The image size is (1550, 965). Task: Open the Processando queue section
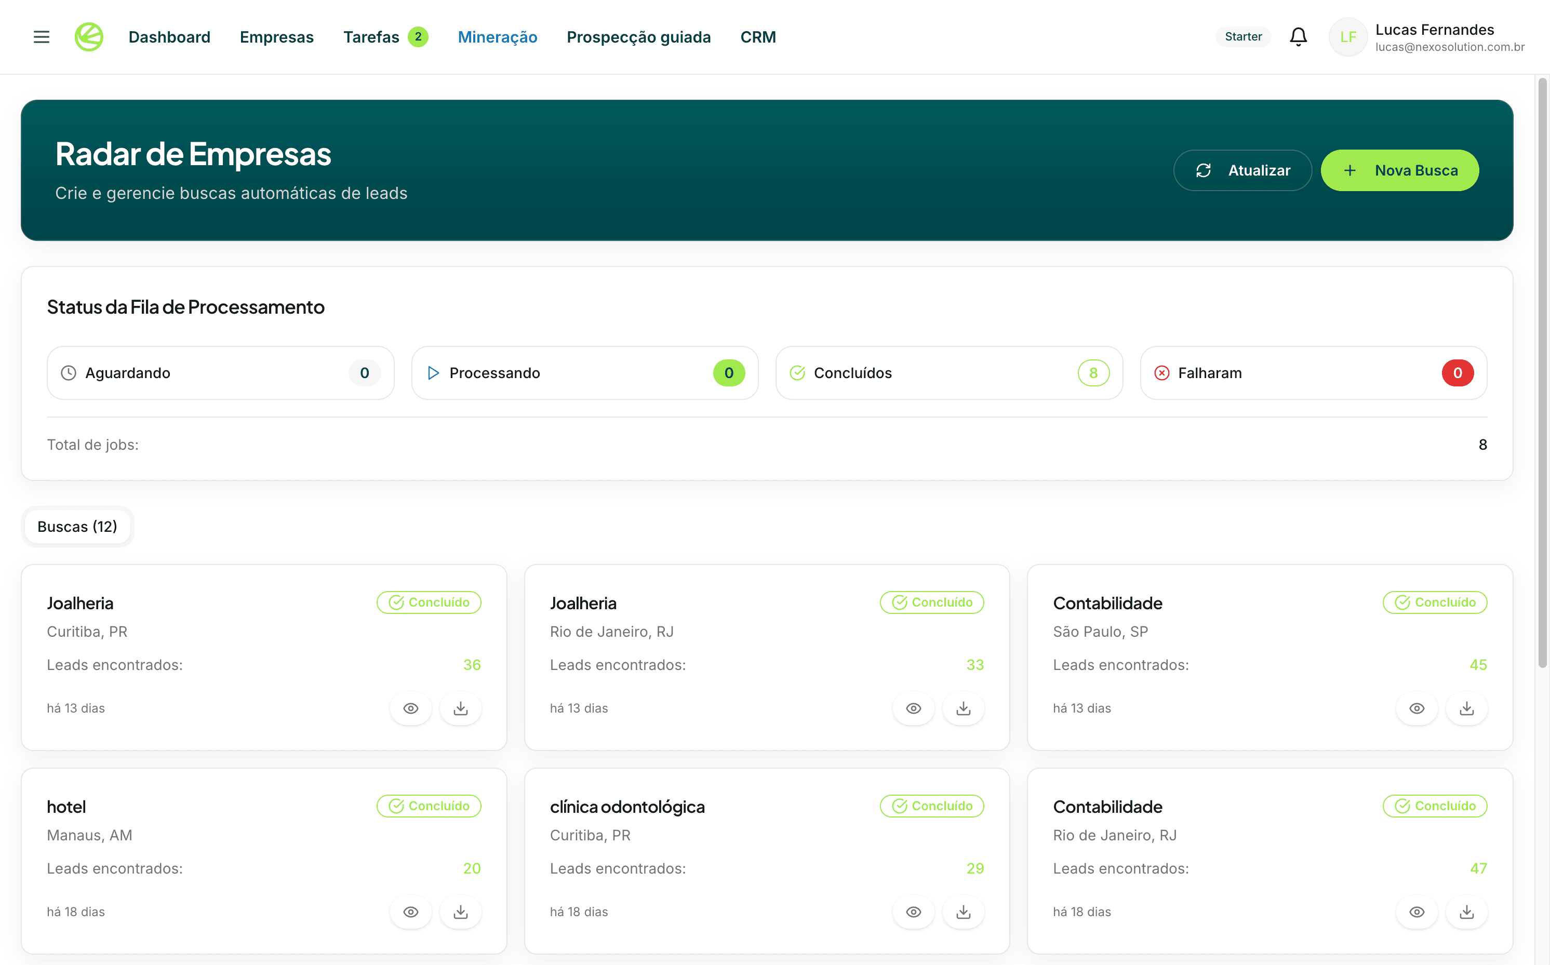584,373
